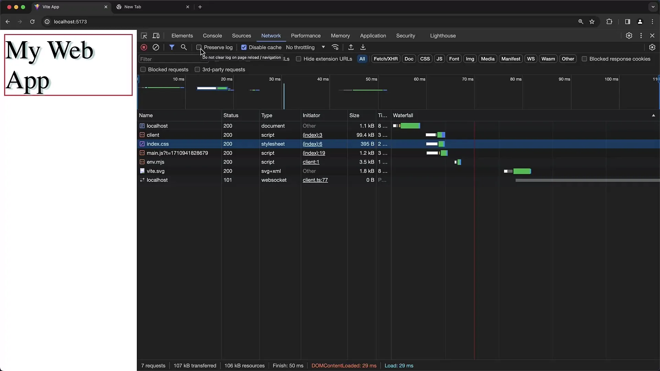660x371 pixels.
Task: Click the record/stop network capture icon
Action: 144,47
